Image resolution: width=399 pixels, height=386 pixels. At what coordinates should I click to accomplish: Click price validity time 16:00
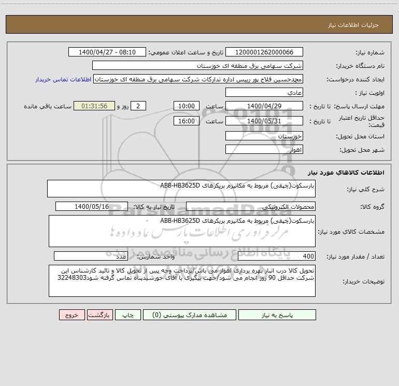186,121
